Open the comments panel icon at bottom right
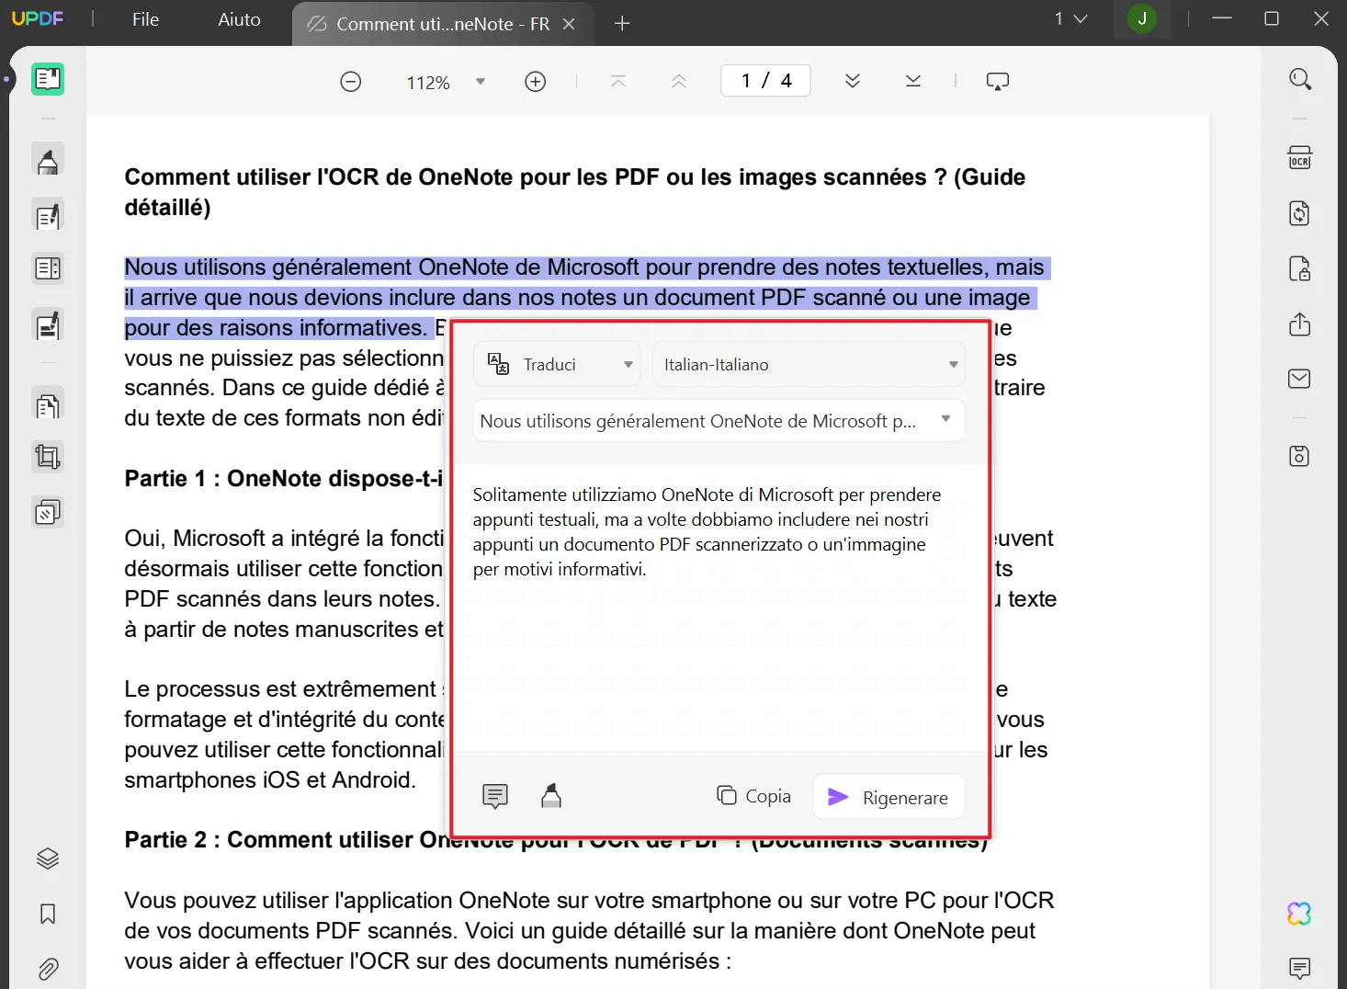 point(1299,969)
